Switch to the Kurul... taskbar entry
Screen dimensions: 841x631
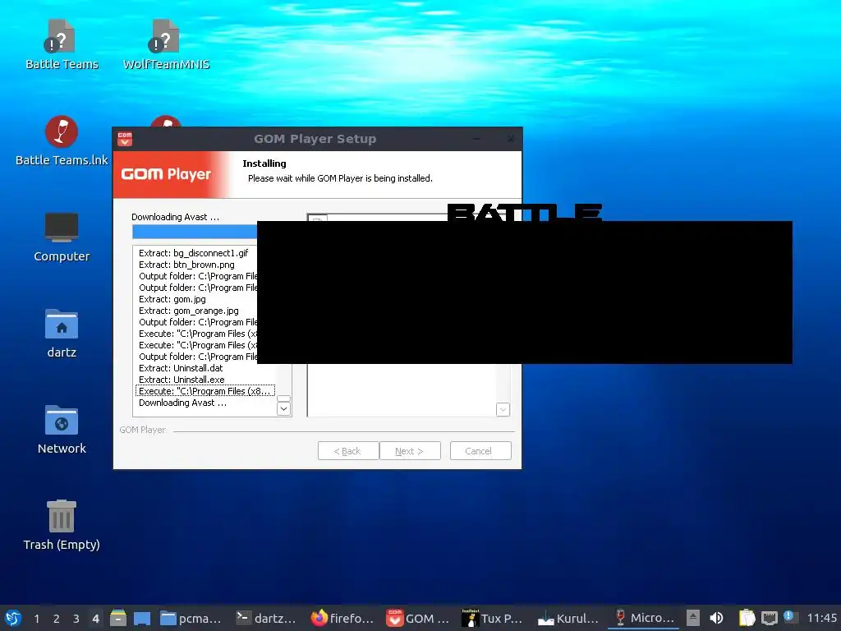pos(568,618)
